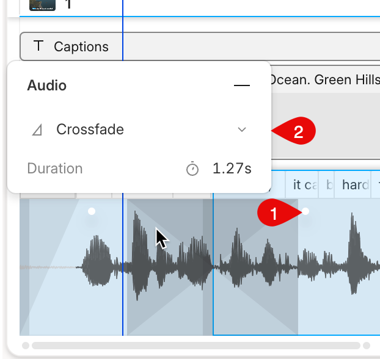Click red callout marker number 2
380x359 pixels.
297,132
